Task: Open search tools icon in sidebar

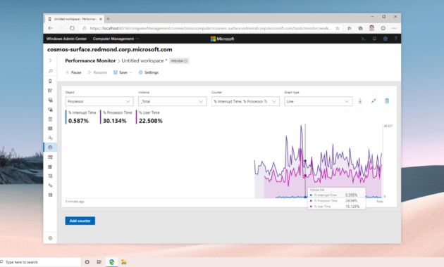Action: 51,71
